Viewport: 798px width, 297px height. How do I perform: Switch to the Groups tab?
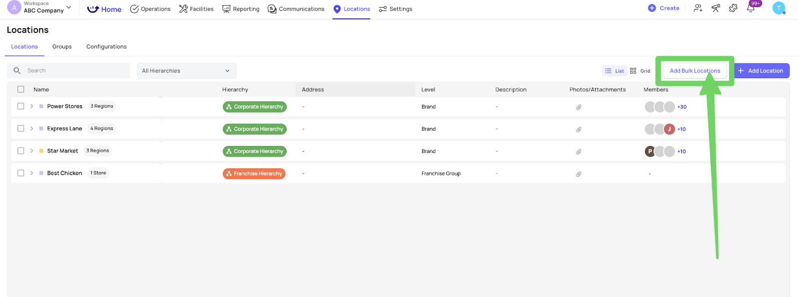tap(62, 47)
